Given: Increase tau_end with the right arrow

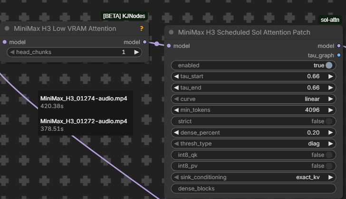Looking at the screenshot, I should [x=331, y=88].
